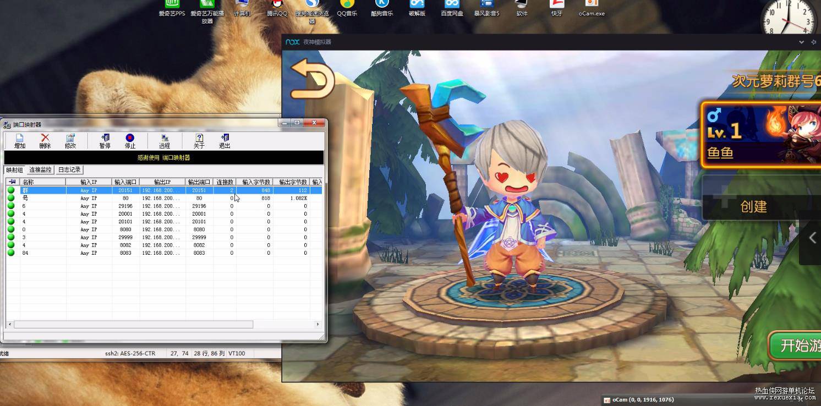Pause mappings with the 暂停 icon
The height and width of the screenshot is (406, 821).
[x=105, y=141]
